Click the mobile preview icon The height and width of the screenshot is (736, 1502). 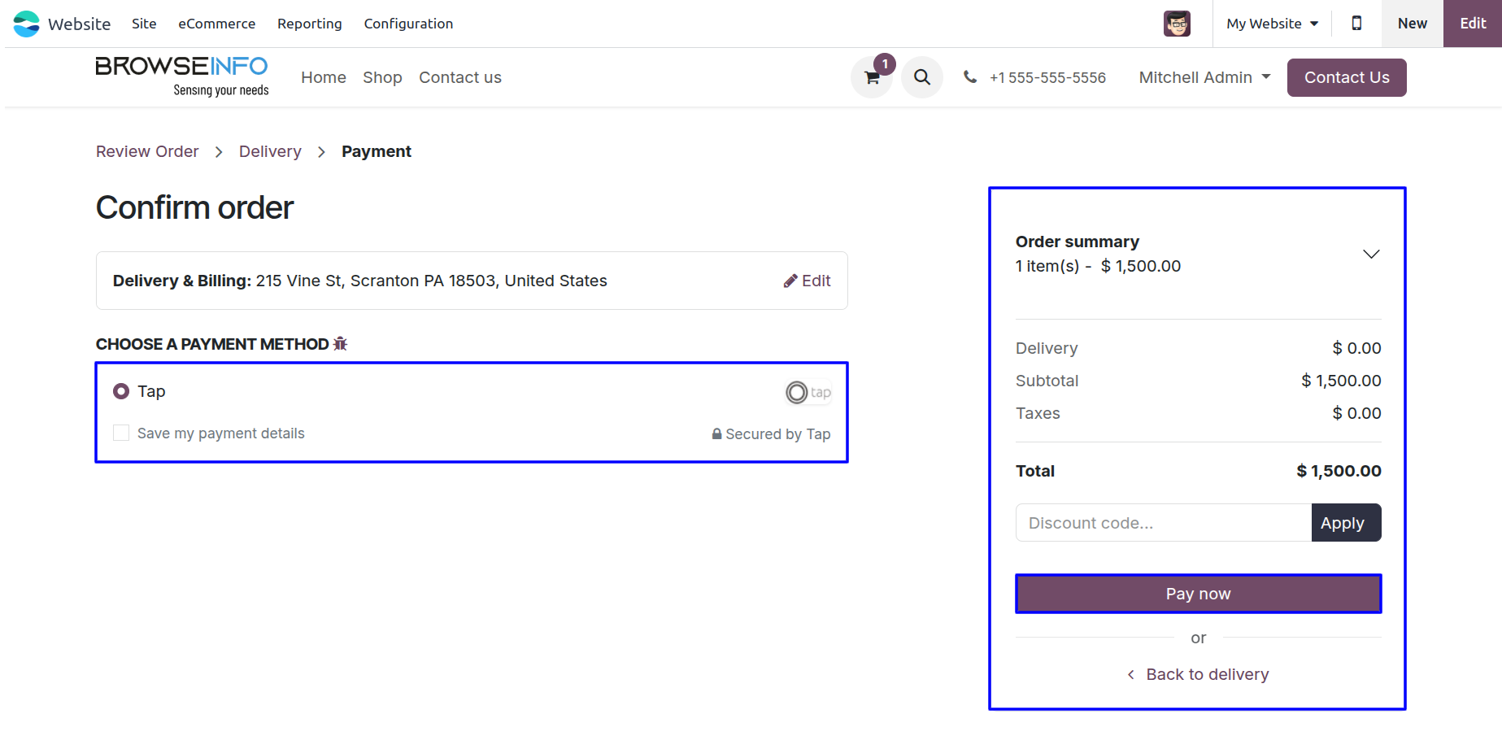point(1356,24)
